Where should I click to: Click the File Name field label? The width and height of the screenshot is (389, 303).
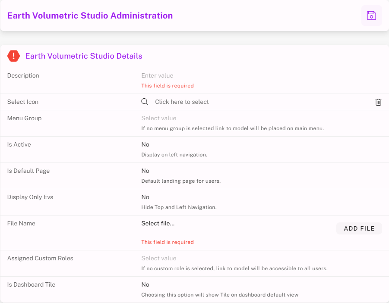pos(21,223)
